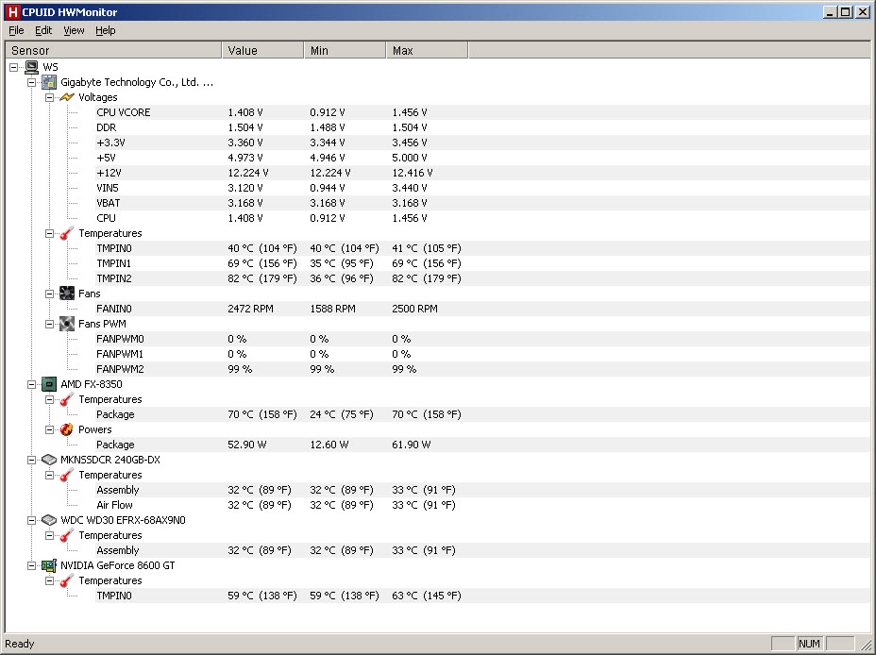Click the NUM status bar indicator
The width and height of the screenshot is (876, 655).
click(x=809, y=644)
